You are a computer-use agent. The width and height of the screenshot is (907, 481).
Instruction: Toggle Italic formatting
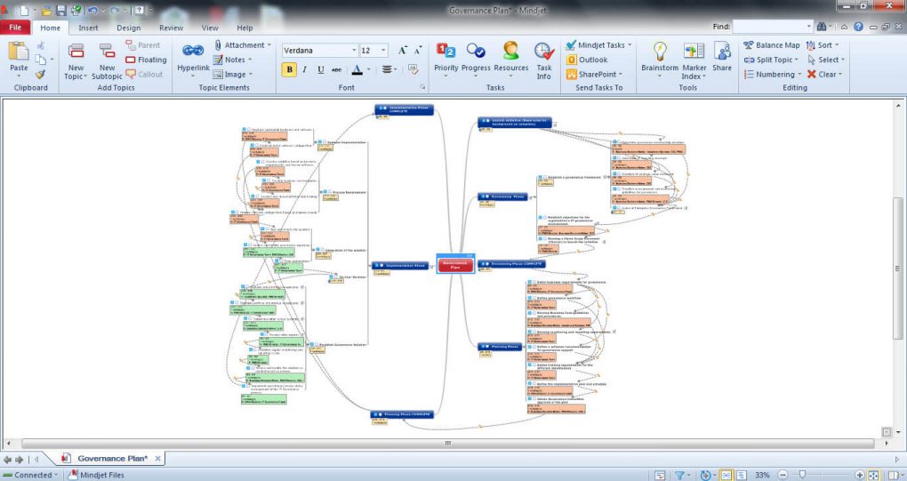click(305, 69)
